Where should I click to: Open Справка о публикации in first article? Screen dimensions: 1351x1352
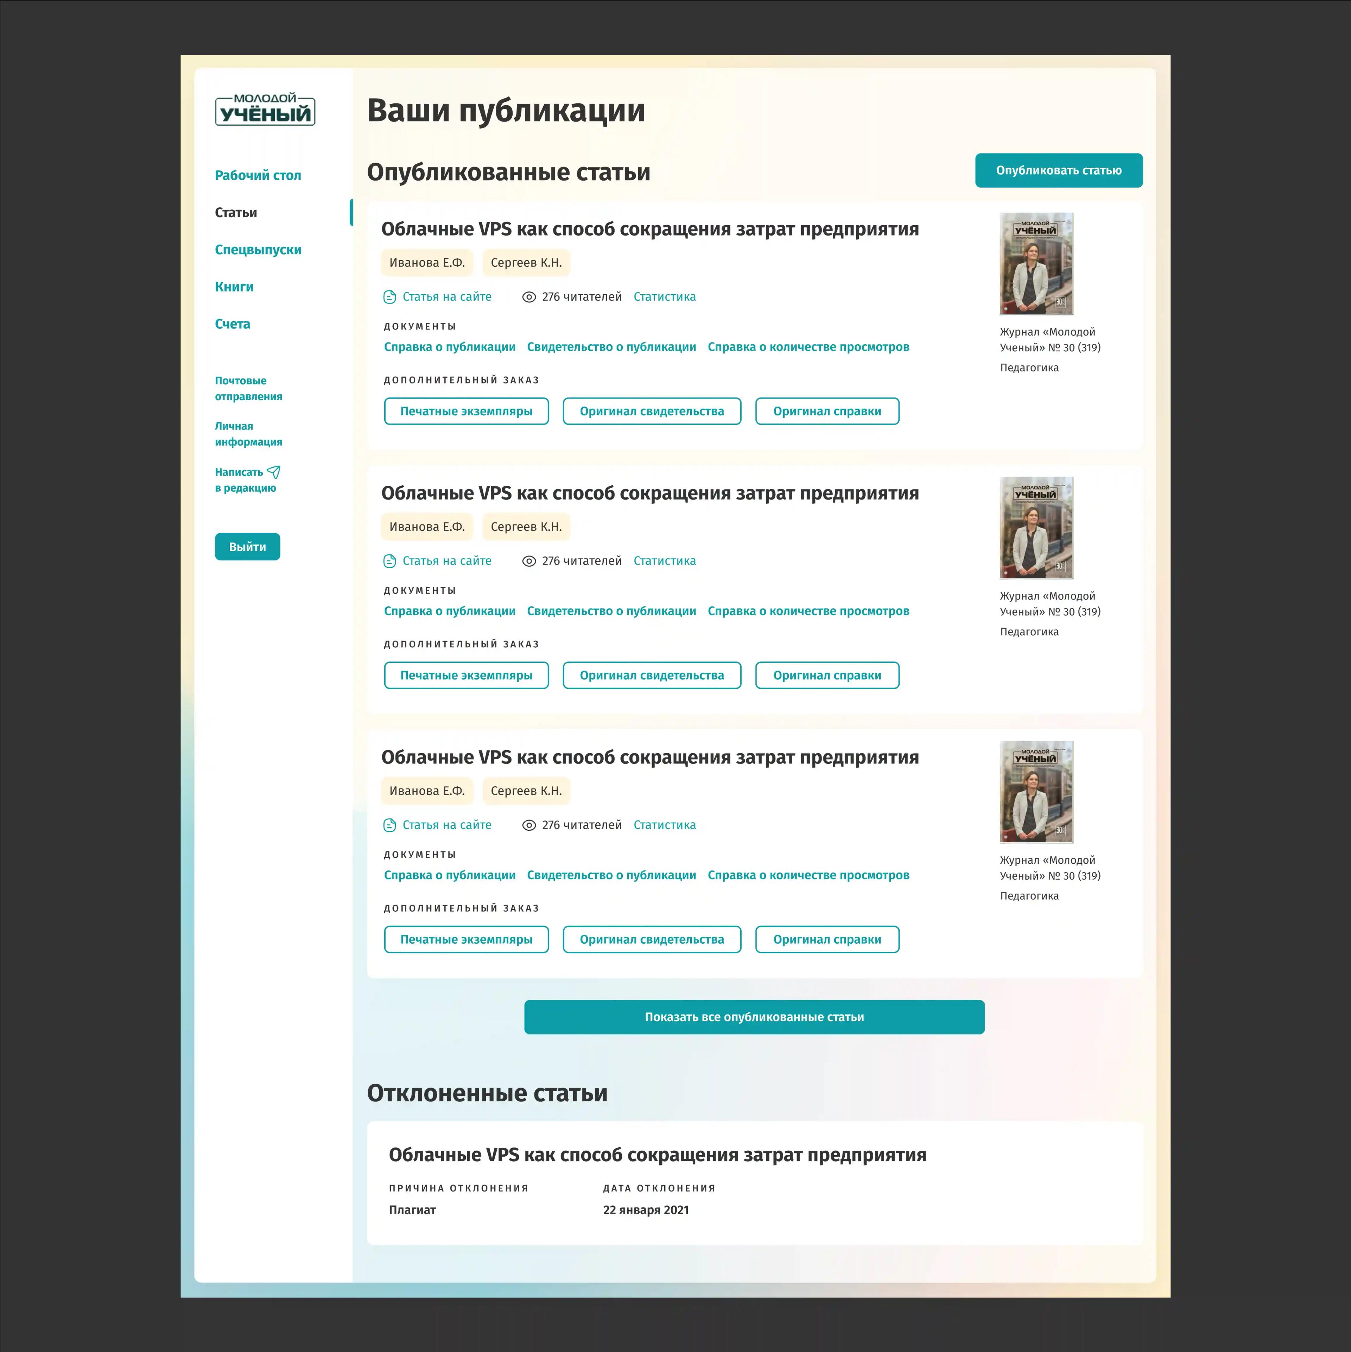450,347
